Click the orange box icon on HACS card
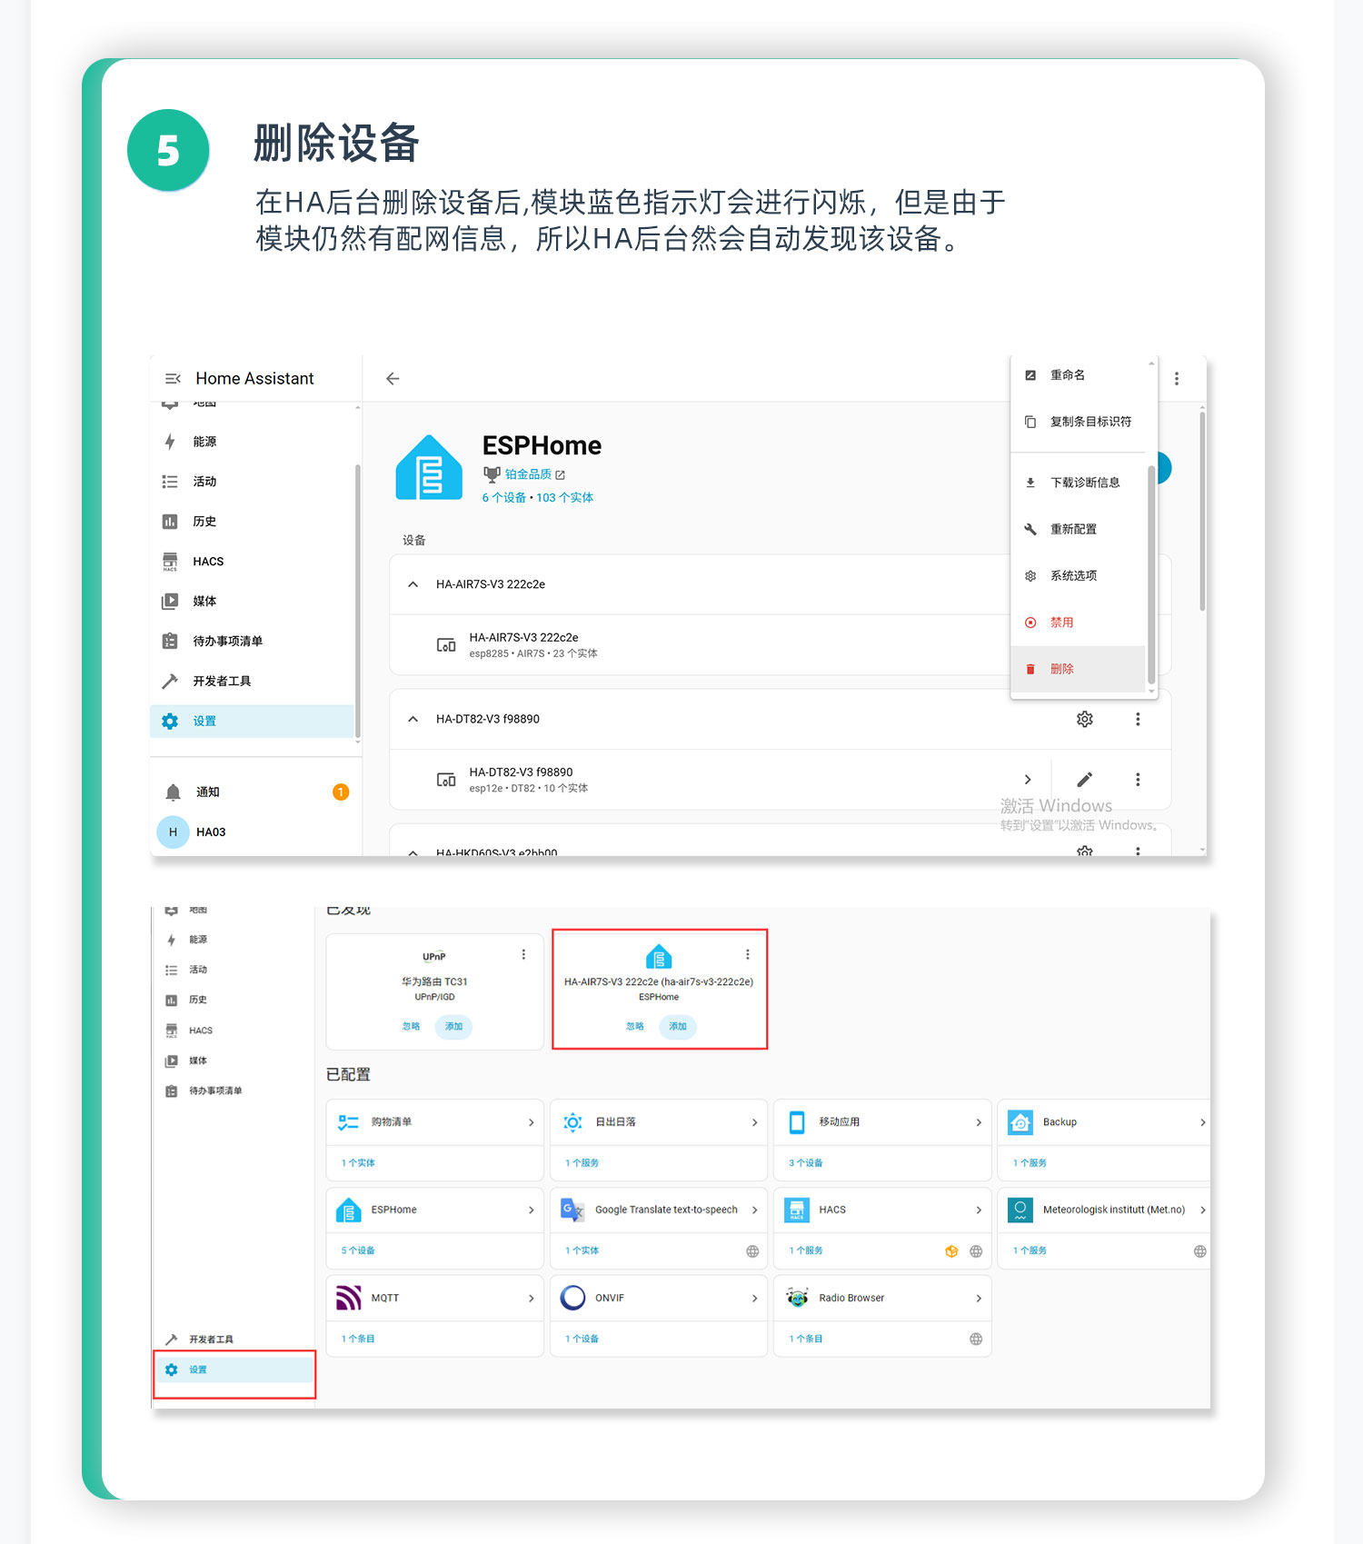1363x1544 pixels. pyautogui.click(x=951, y=1251)
